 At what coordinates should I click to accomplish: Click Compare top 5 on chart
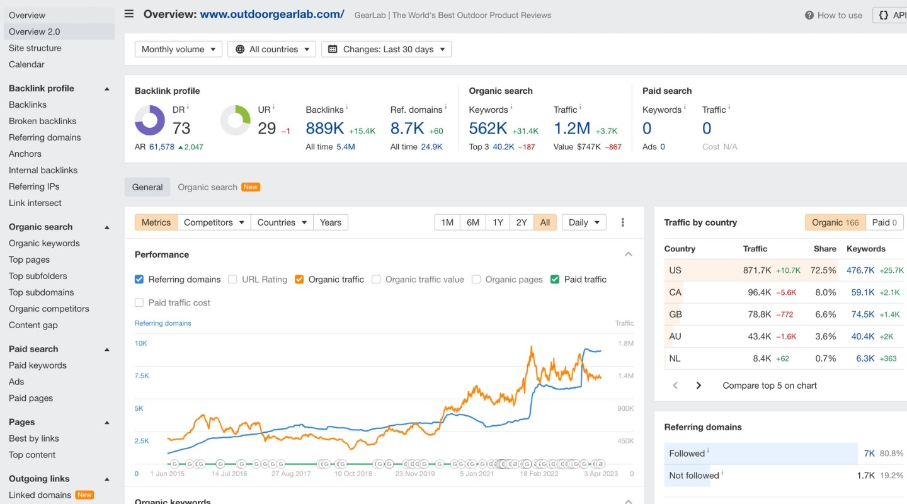pyautogui.click(x=770, y=386)
